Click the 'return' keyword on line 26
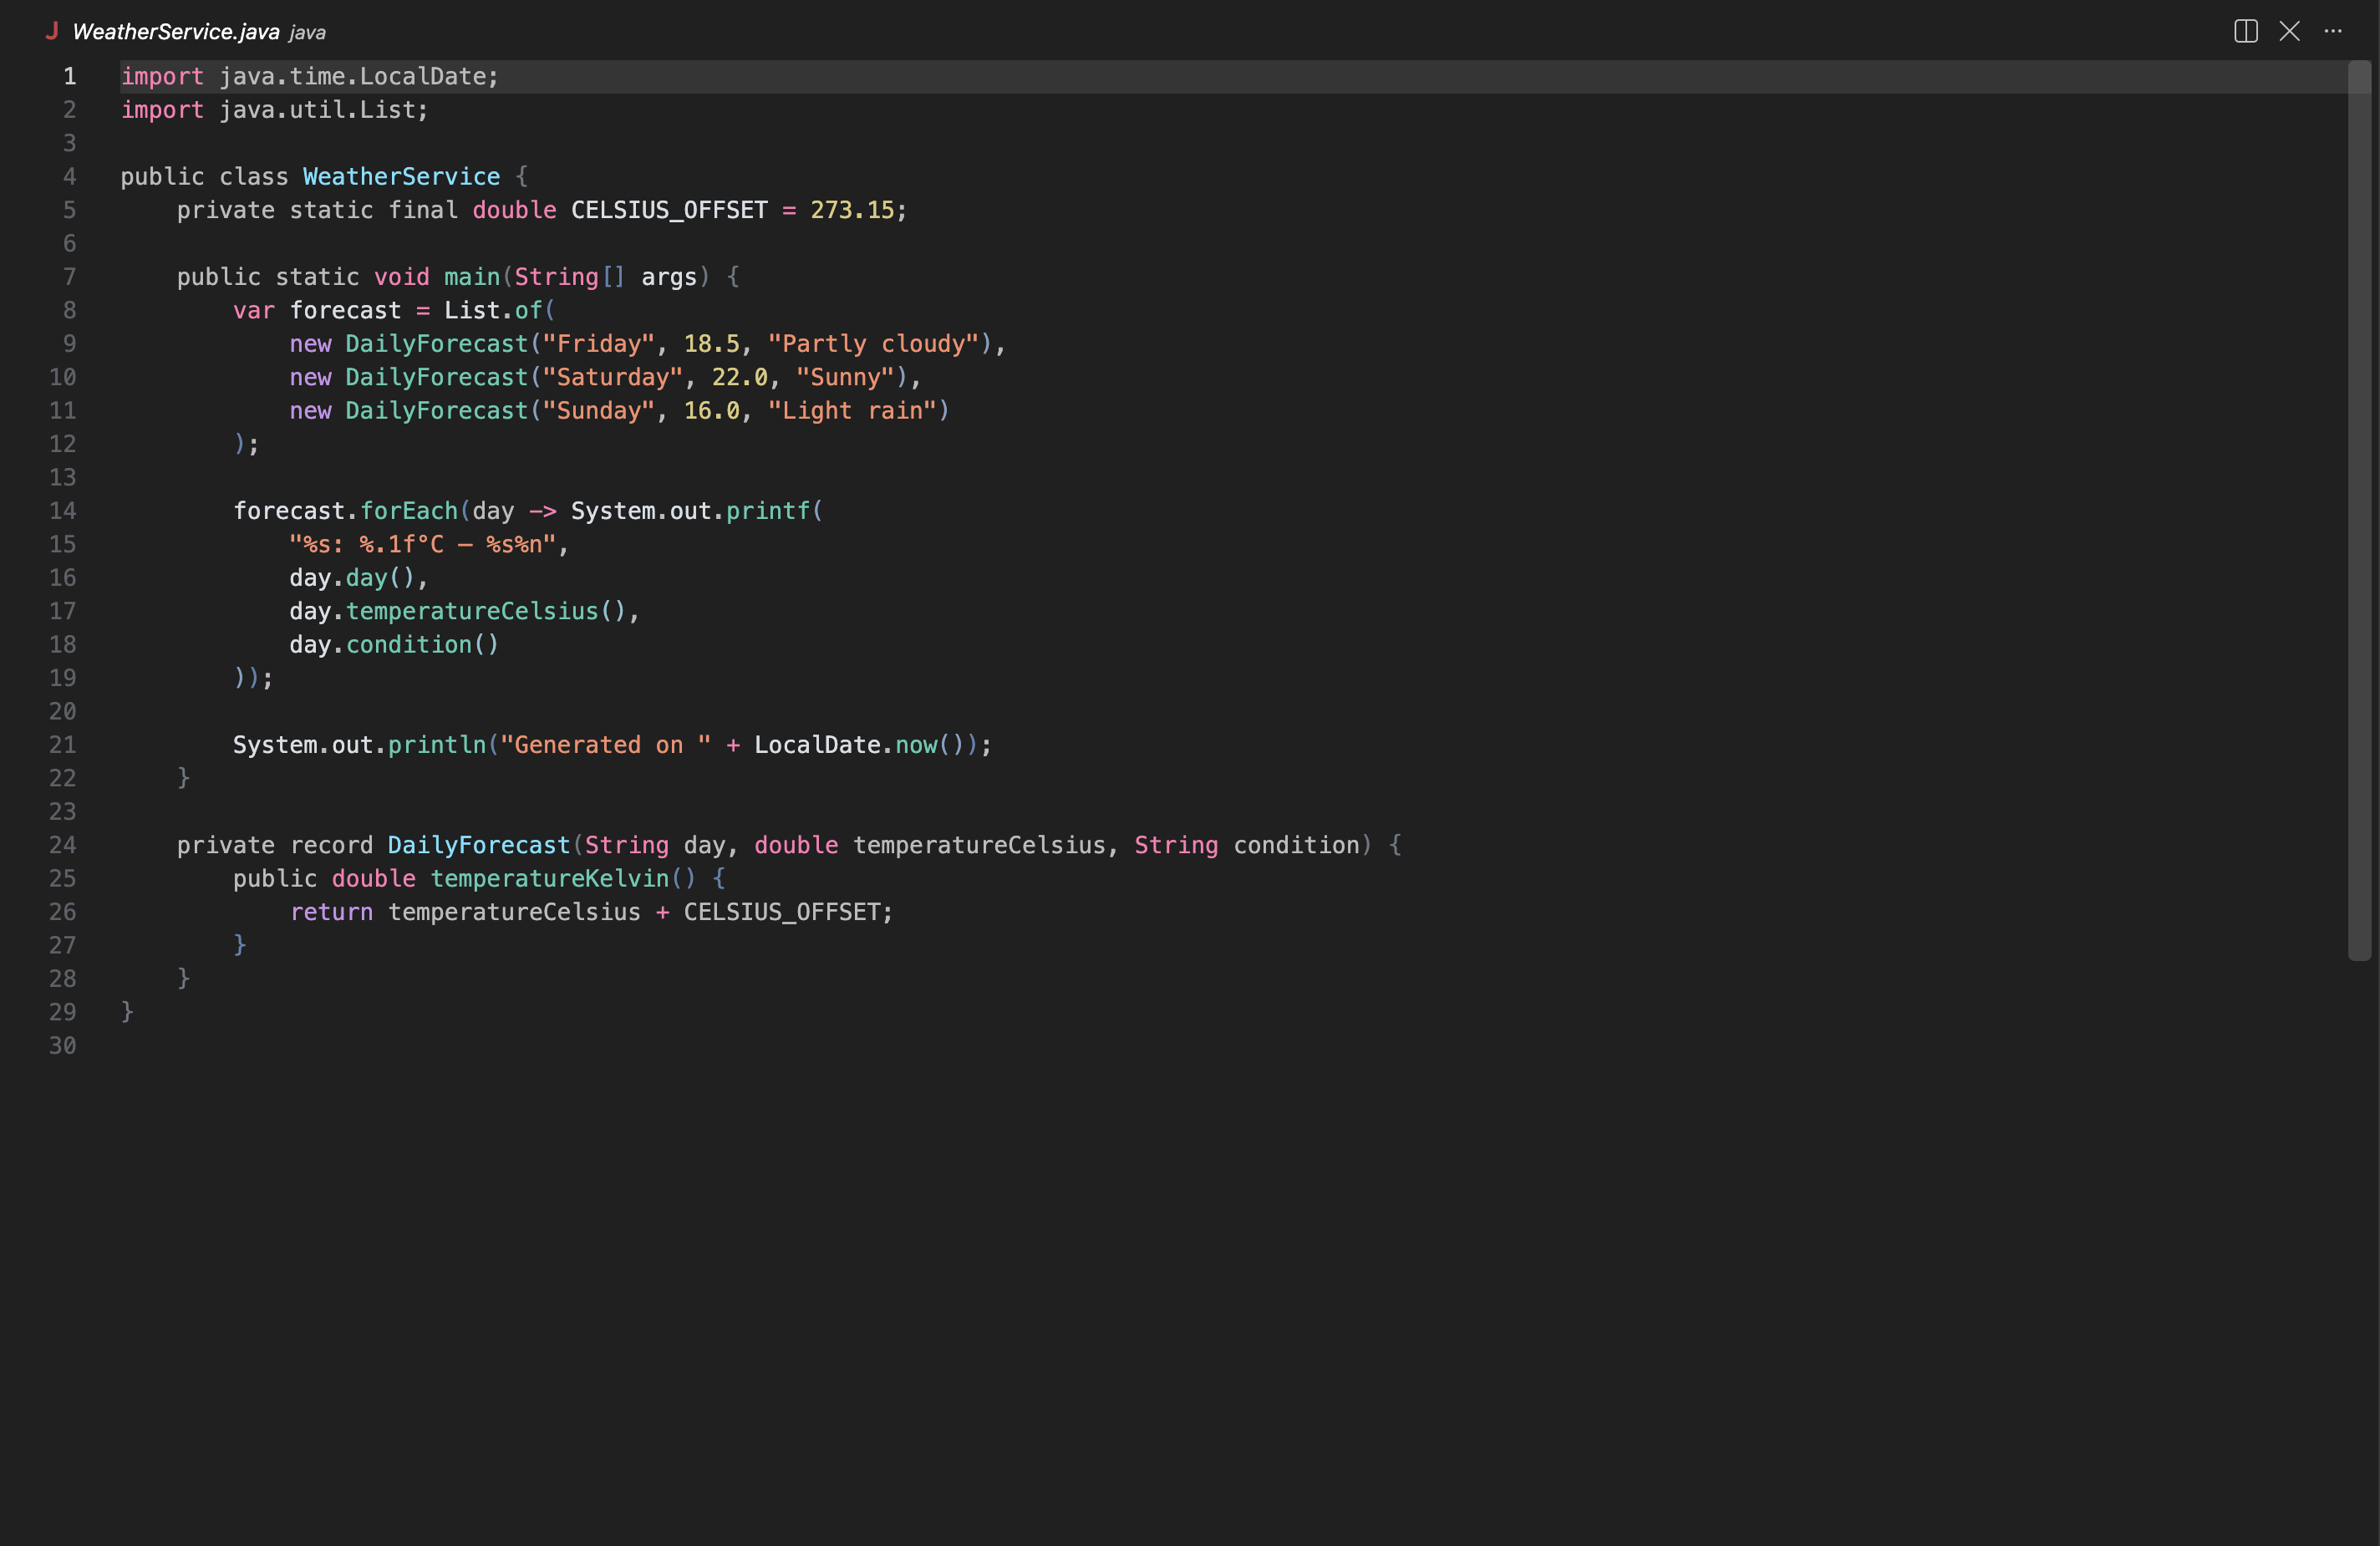 pos(331,912)
